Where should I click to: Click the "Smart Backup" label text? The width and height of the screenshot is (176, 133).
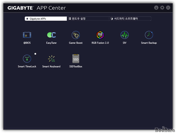[149, 43]
